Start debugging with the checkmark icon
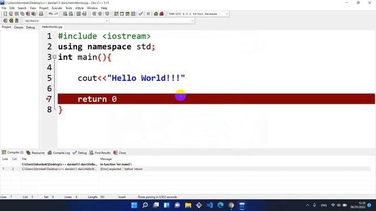The width and height of the screenshot is (376, 211). 141,14
